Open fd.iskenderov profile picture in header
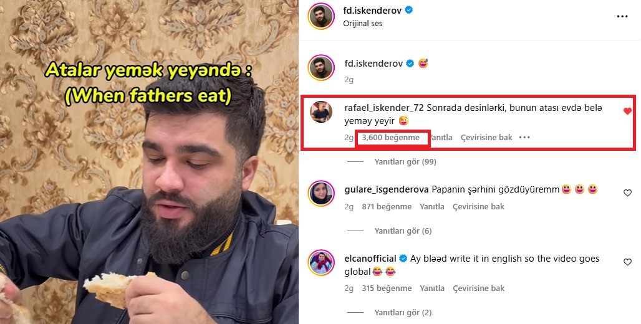This screenshot has width=641, height=324. [x=321, y=16]
